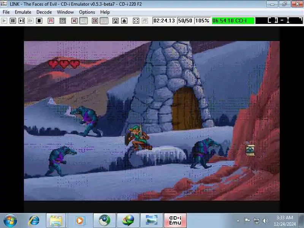This screenshot has height=228, width=304.
Task: Open the picture viewer taskbar icon
Action: click(x=151, y=221)
